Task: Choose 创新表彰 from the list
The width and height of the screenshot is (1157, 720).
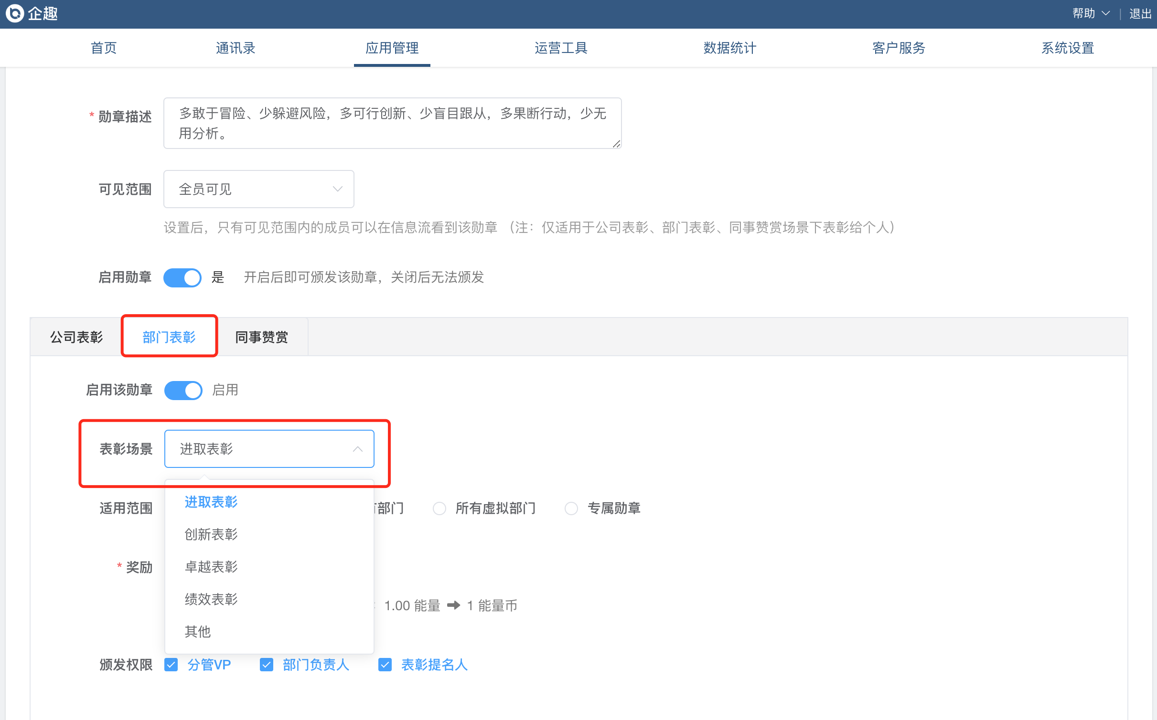Action: [211, 534]
